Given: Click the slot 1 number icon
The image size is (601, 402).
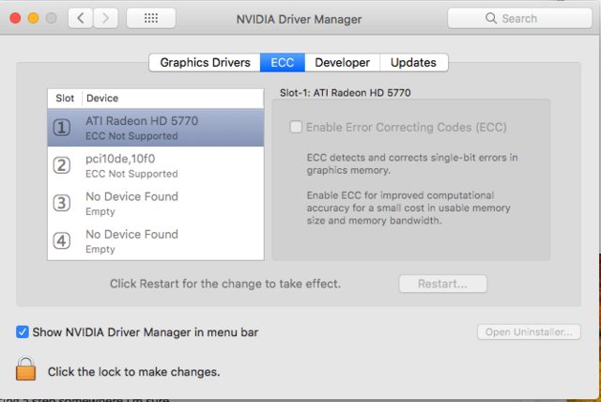Looking at the screenshot, I should tap(62, 128).
